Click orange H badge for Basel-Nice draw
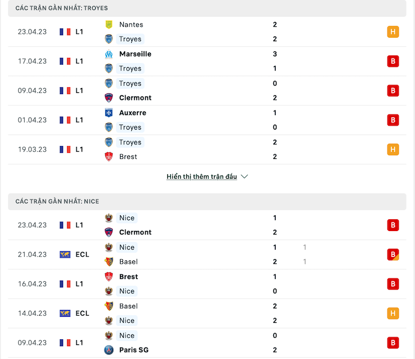This screenshot has height=359, width=415. coord(393,313)
